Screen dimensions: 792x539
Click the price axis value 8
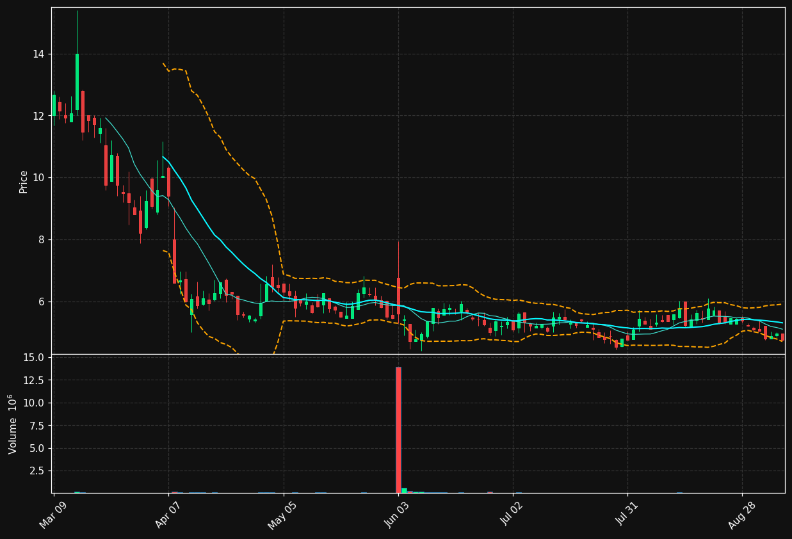42,239
